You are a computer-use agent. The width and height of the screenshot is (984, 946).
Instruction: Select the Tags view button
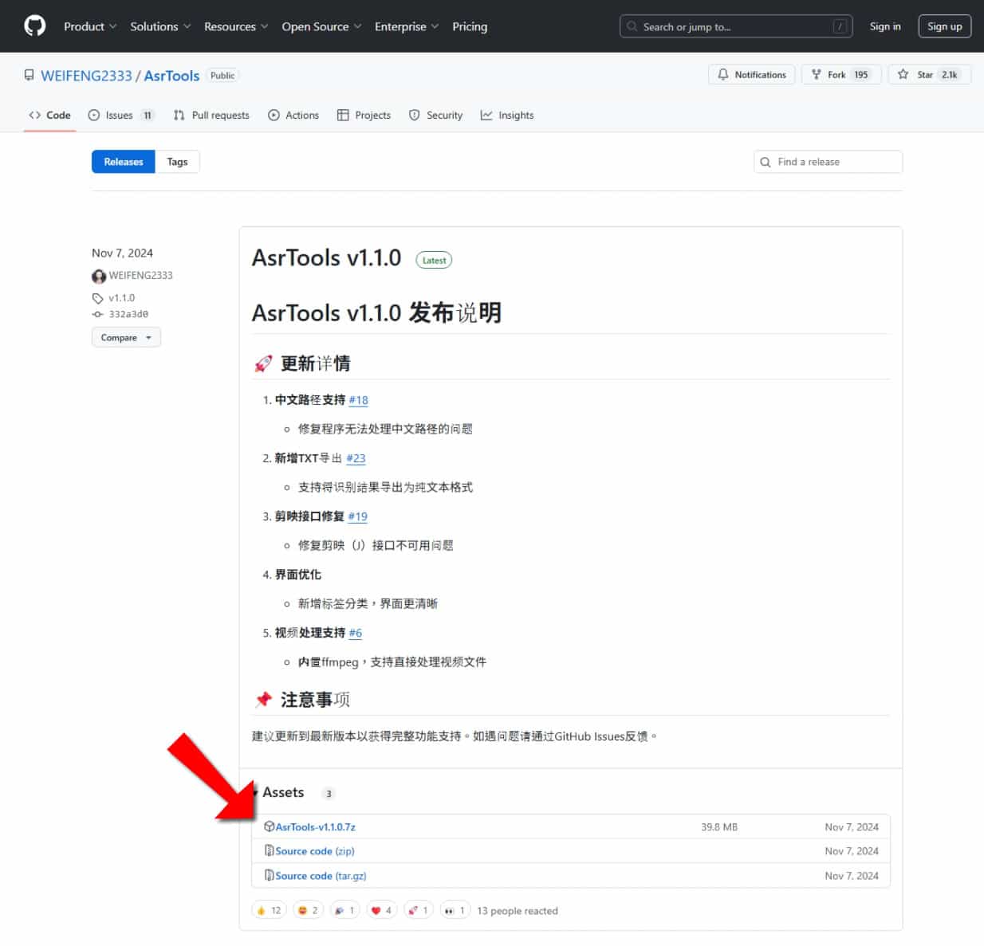177,162
